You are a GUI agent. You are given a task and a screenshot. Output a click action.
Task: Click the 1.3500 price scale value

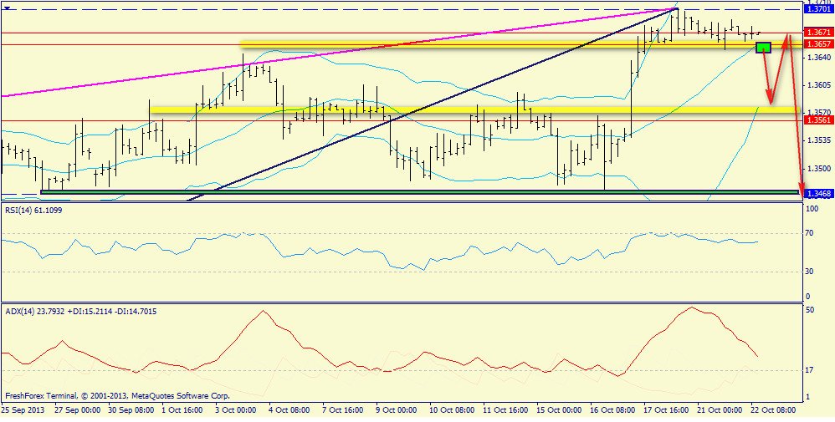(x=818, y=168)
